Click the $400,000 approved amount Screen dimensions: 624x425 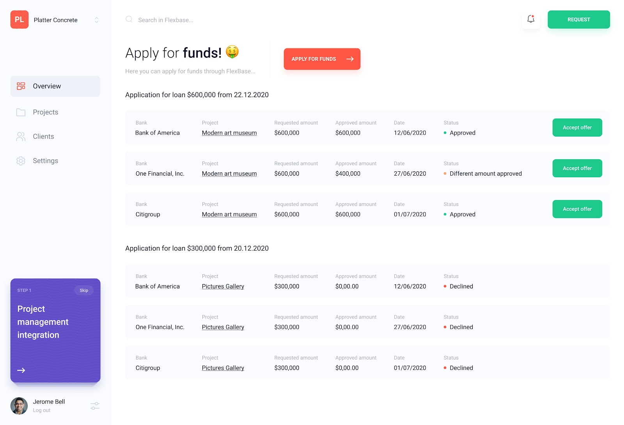click(x=348, y=174)
